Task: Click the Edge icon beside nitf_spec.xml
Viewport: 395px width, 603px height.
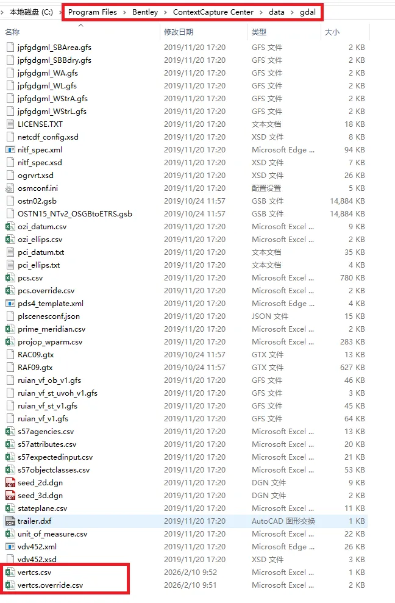Action: coord(10,149)
